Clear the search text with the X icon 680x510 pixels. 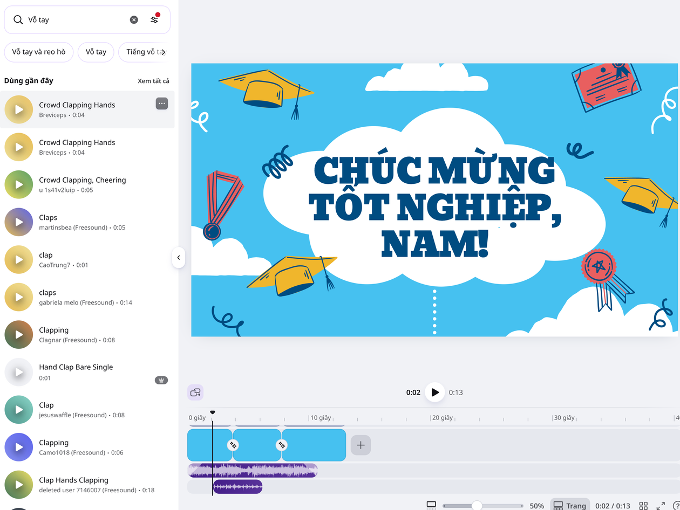(x=134, y=20)
